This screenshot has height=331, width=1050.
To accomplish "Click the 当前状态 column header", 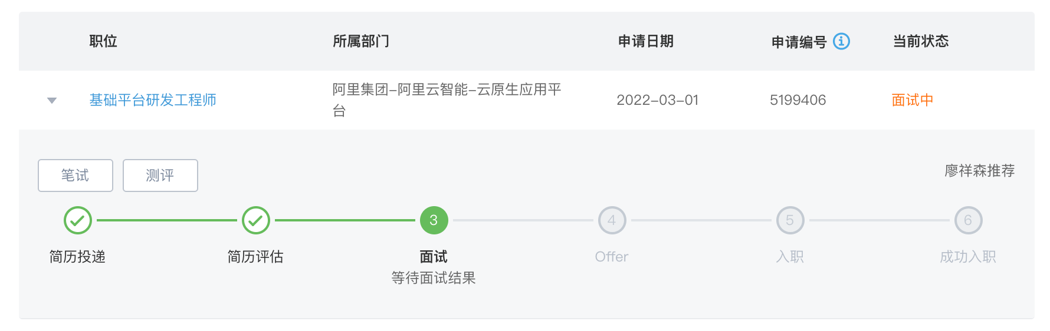I will click(921, 41).
